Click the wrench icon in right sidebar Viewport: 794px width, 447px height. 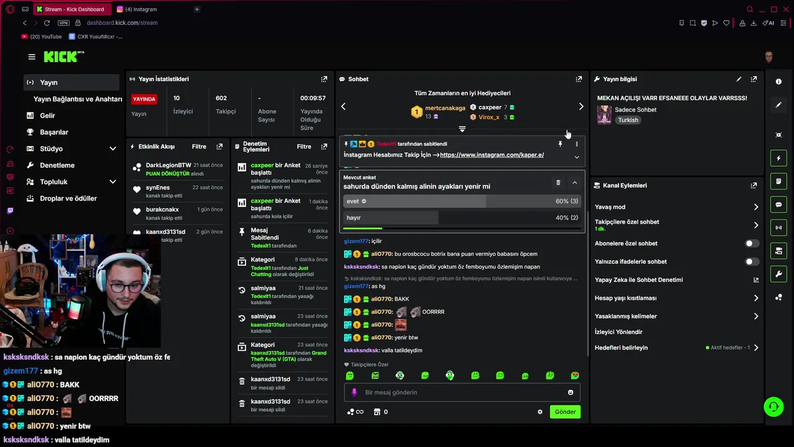point(778,274)
